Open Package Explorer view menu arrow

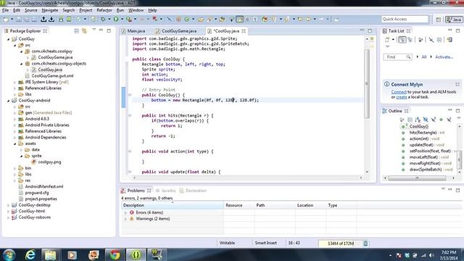[x=94, y=30]
